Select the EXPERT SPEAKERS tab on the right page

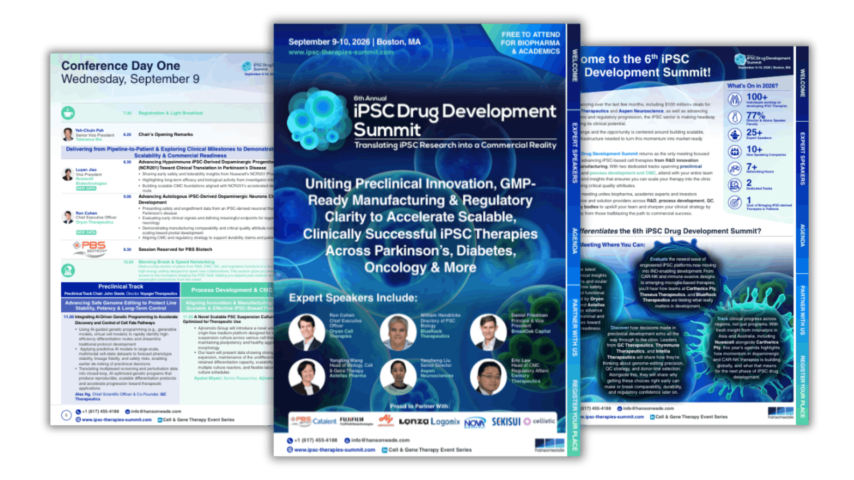802,159
